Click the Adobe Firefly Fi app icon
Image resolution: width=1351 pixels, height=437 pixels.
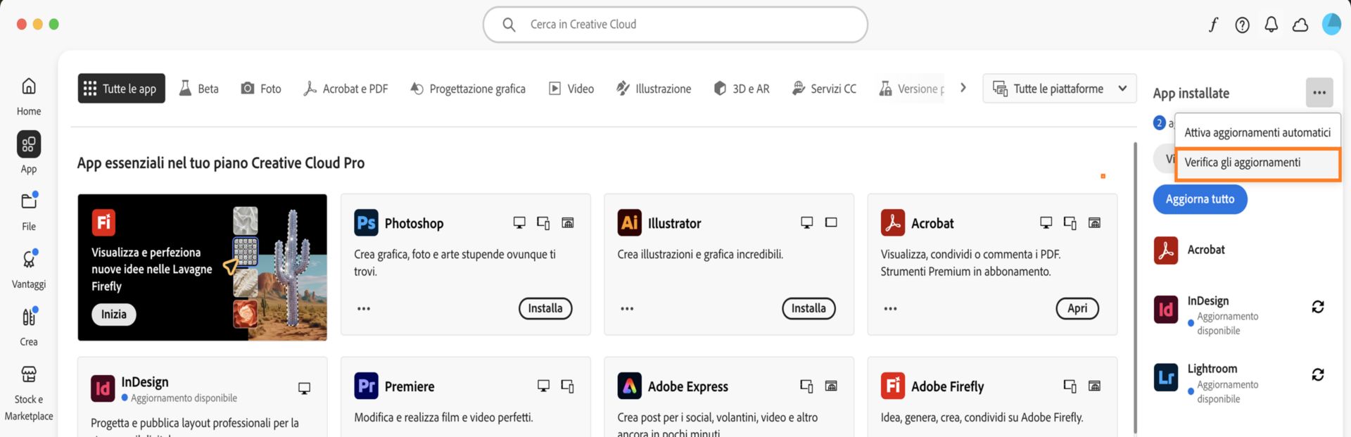[x=893, y=386]
